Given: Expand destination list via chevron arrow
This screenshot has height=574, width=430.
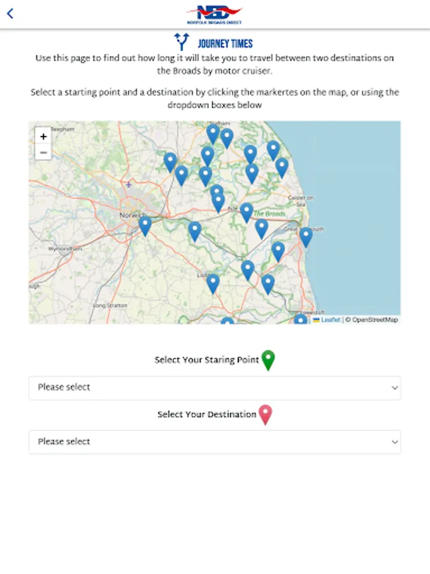Looking at the screenshot, I should (x=394, y=441).
